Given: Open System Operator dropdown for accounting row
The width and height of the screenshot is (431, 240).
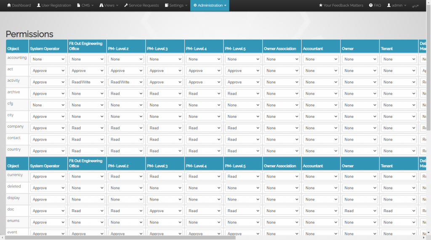Looking at the screenshot, I should [x=48, y=59].
